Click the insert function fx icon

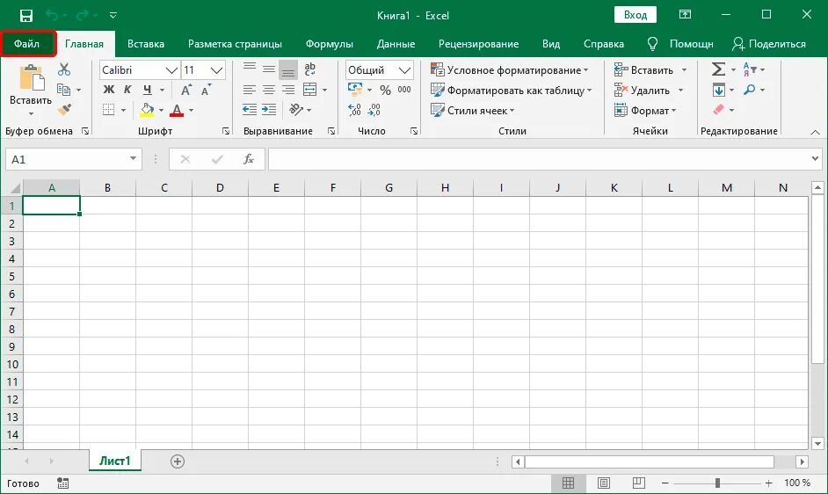(x=249, y=159)
